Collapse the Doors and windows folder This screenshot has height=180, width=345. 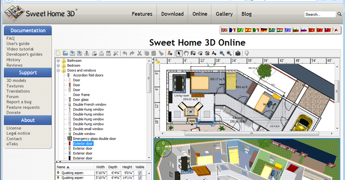tap(58, 70)
